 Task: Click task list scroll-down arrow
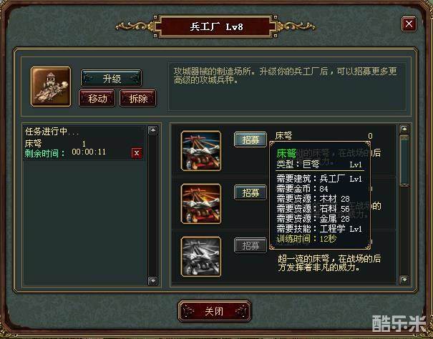152,281
